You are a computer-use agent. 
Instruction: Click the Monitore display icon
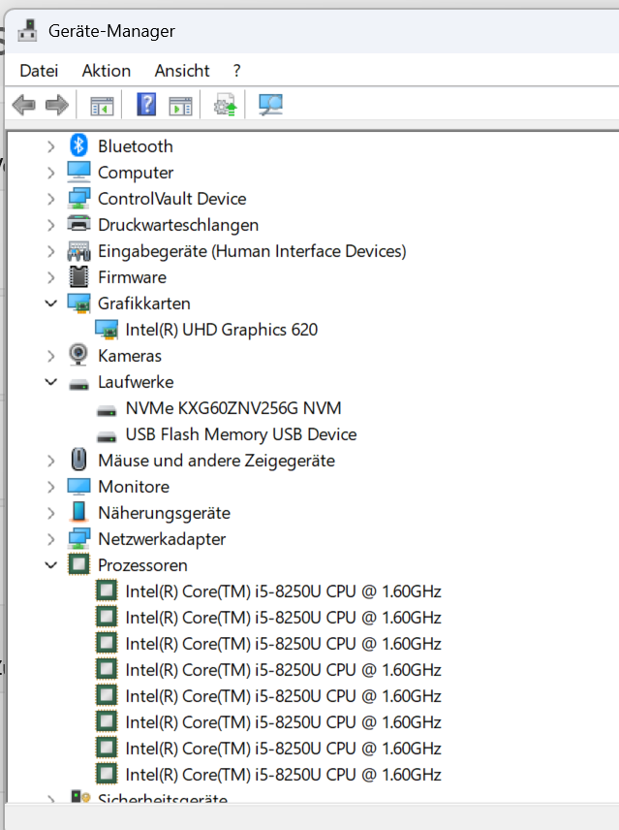78,487
